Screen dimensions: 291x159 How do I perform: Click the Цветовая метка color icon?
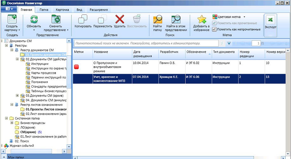(x=215, y=17)
